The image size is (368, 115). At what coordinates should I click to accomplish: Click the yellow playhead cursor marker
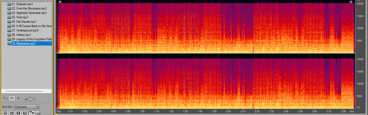[x=57, y=114]
